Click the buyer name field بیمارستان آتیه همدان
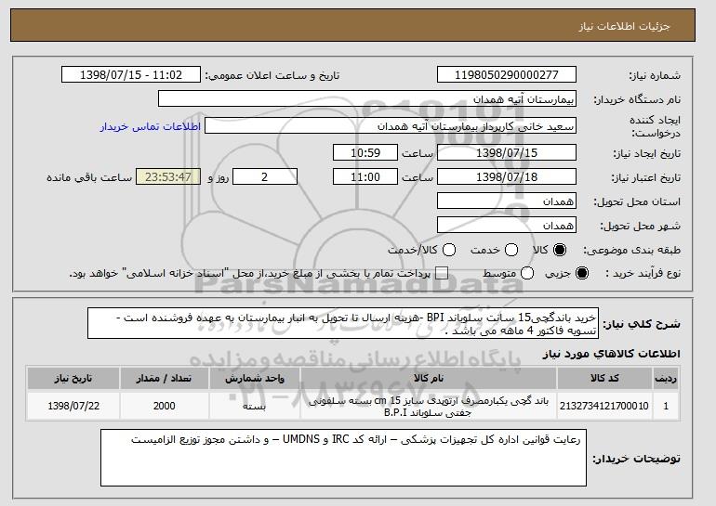This screenshot has height=506, width=716. point(367,98)
